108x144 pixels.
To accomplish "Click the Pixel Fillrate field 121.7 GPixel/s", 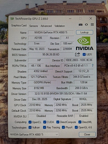I will pyautogui.click(x=39, y=77).
